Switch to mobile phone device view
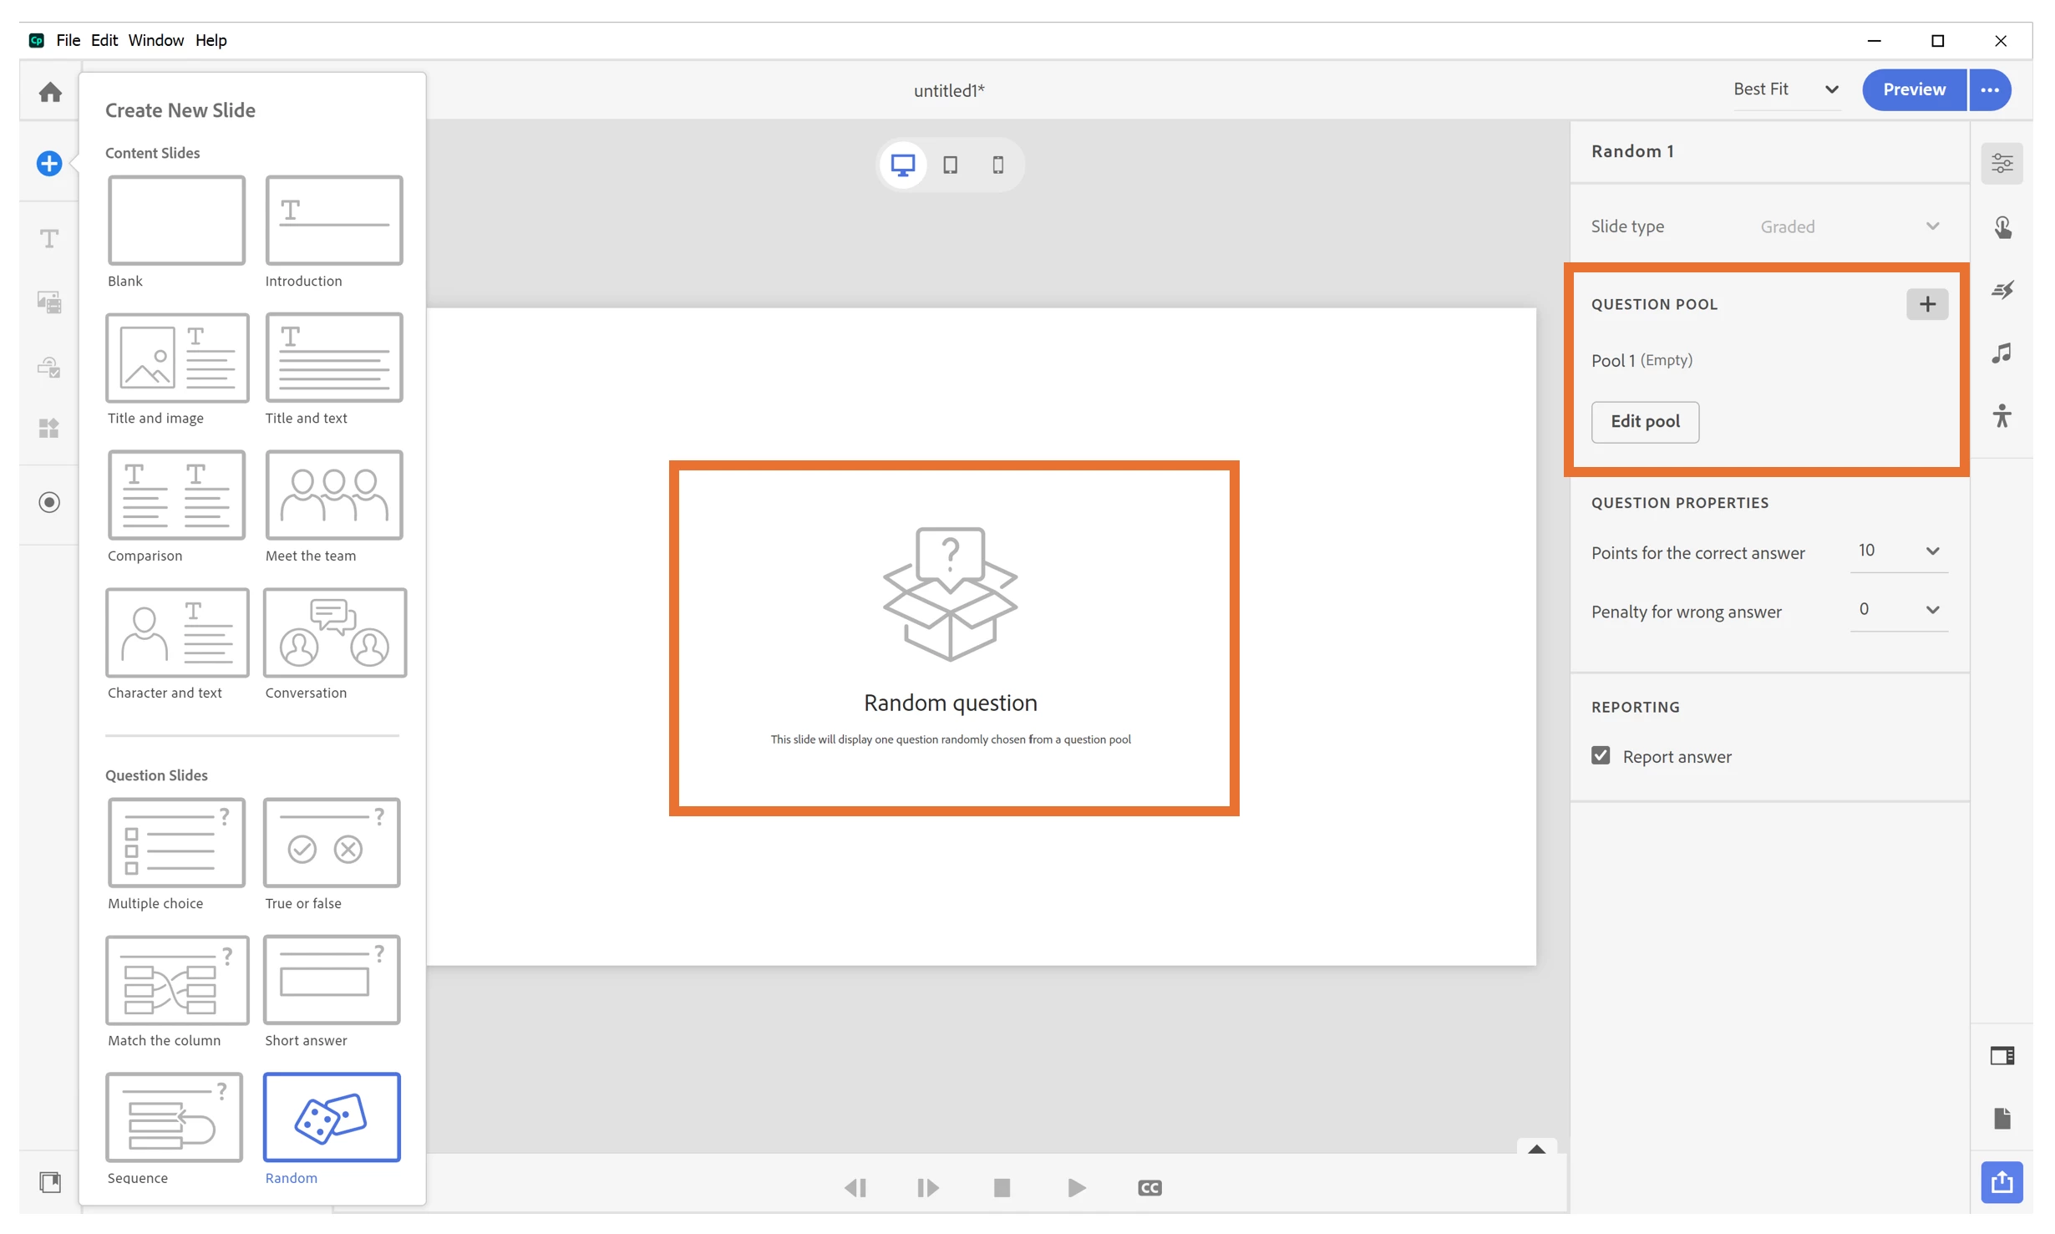 pos(997,165)
